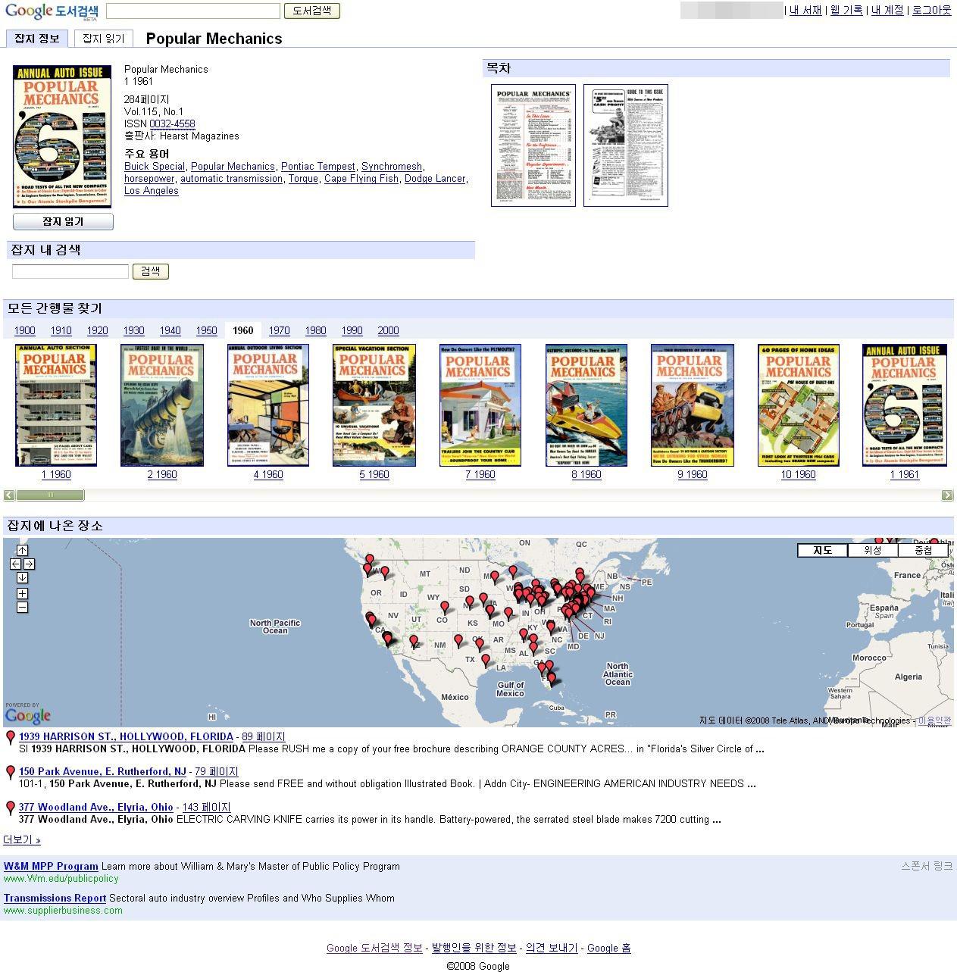Image resolution: width=957 pixels, height=972 pixels.
Task: Open the 5 1960 issue label link
Action: coord(374,474)
